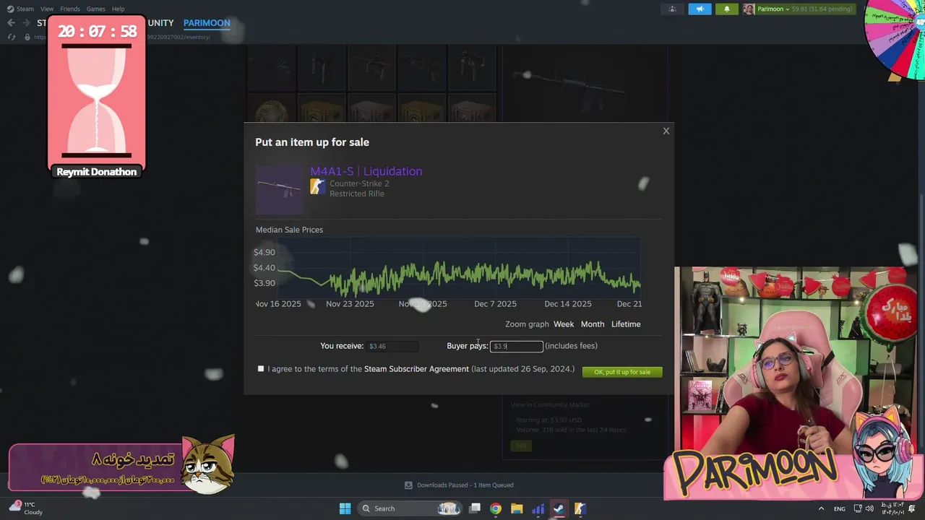The width and height of the screenshot is (925, 520).
Task: Open the Steam menu
Action: point(21,9)
